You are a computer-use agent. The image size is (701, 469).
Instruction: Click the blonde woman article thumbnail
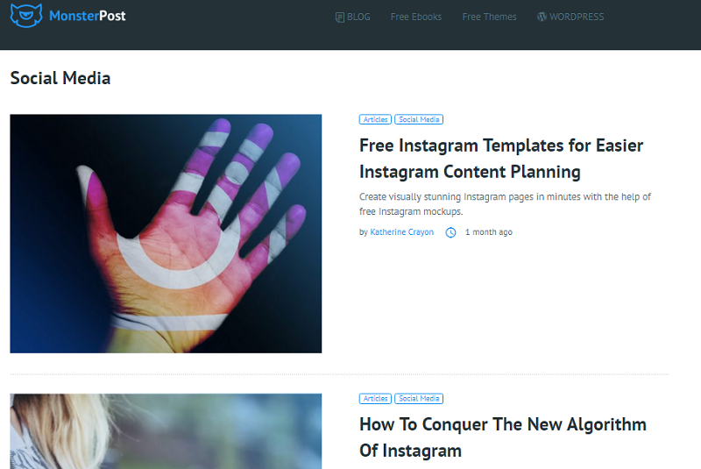click(x=166, y=431)
